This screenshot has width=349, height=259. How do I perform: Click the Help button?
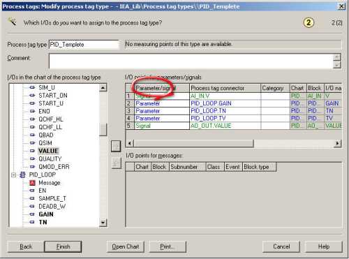(324, 246)
